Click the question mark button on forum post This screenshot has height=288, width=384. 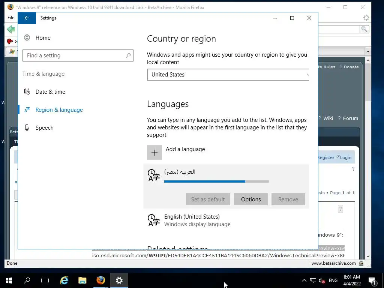340,209
